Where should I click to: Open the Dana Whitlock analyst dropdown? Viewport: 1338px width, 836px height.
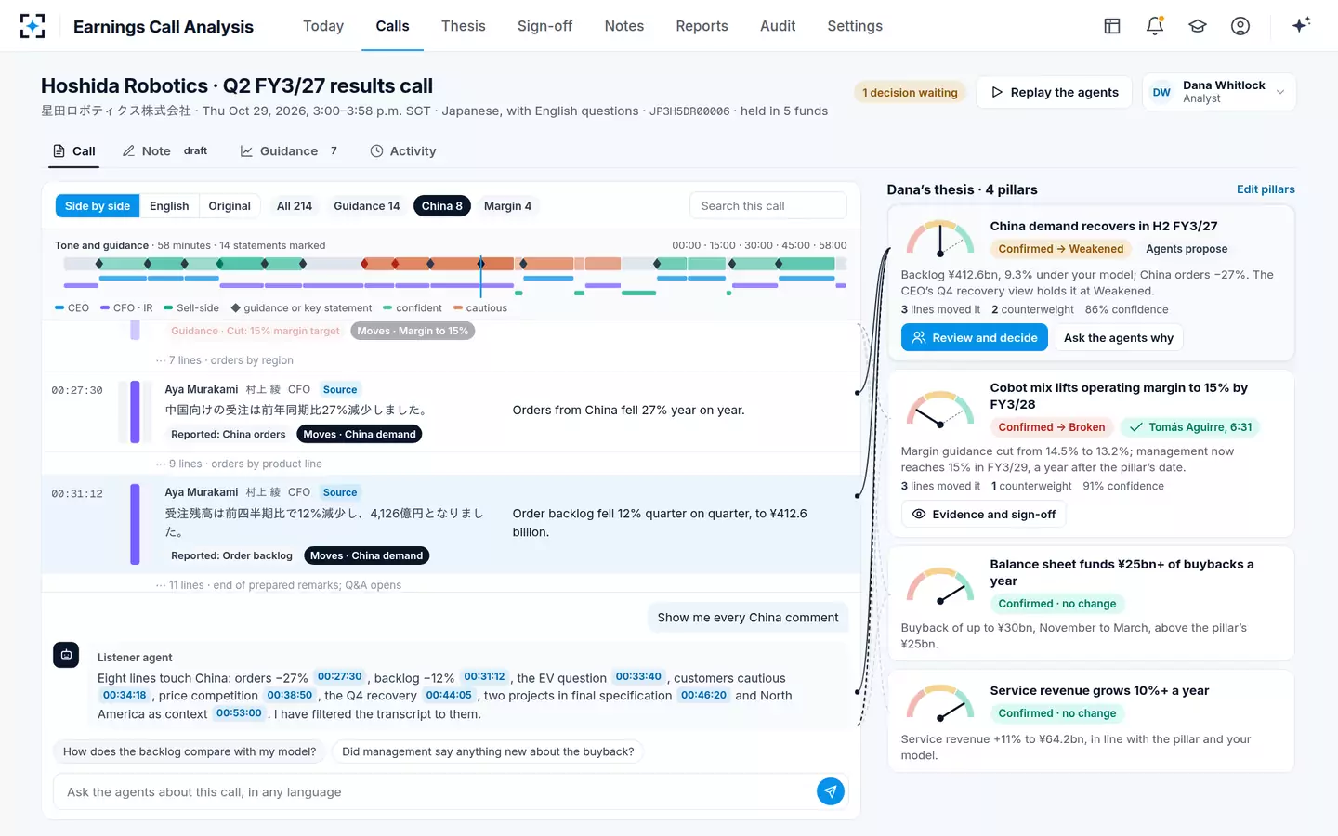(x=1219, y=92)
